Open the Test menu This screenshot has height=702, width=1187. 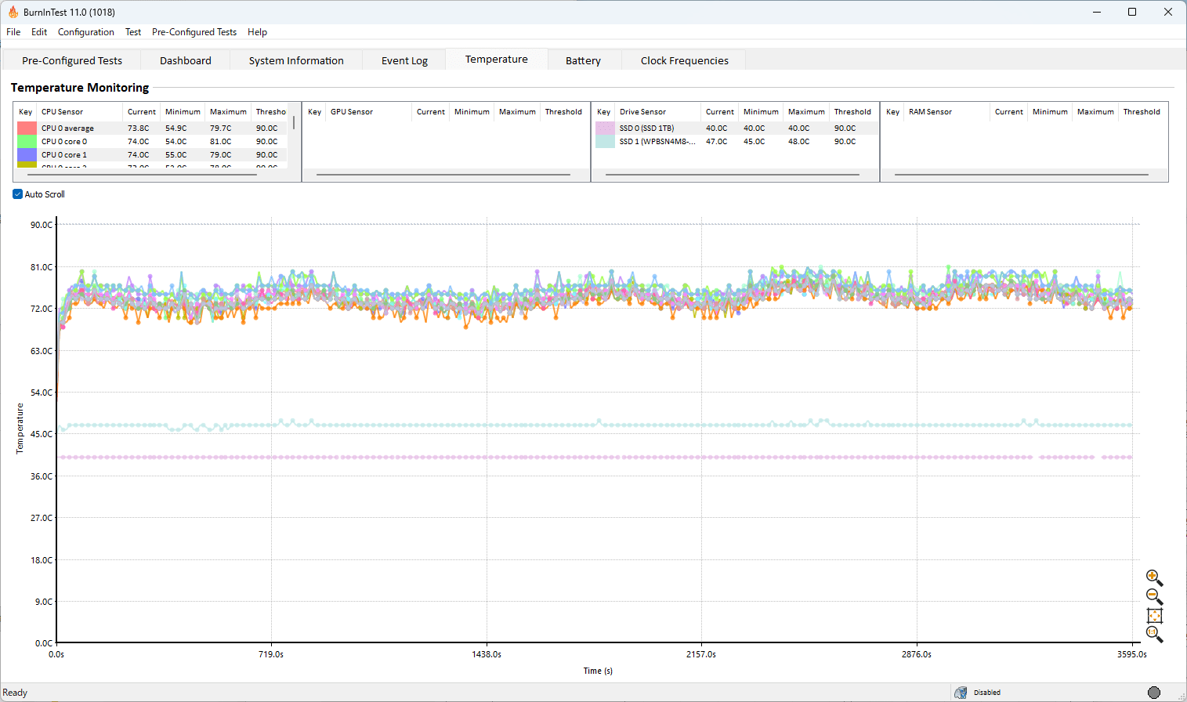point(133,32)
